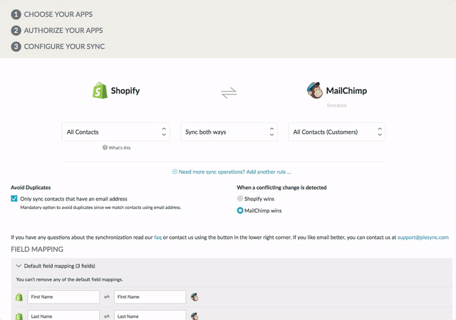The width and height of the screenshot is (456, 320).
Task: Click sync arrows in Last Name row
Action: pos(107,316)
